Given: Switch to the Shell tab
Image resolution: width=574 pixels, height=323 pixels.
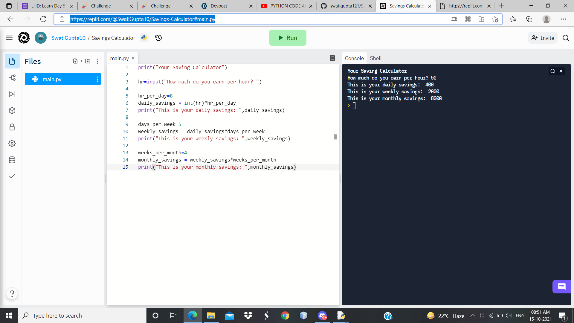Looking at the screenshot, I should (x=375, y=58).
